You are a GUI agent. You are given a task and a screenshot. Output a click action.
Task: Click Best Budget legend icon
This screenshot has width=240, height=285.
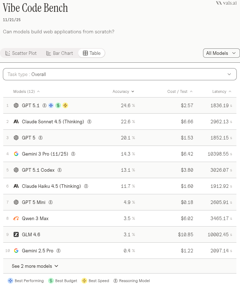(51, 281)
